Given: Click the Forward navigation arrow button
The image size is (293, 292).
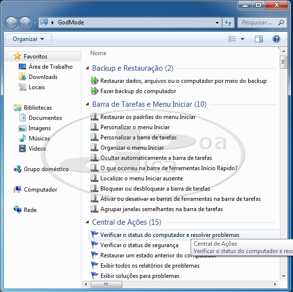Looking at the screenshot, I should point(25,22).
